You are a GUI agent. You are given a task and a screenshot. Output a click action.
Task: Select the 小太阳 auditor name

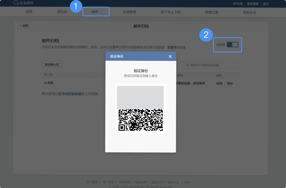tap(48, 83)
